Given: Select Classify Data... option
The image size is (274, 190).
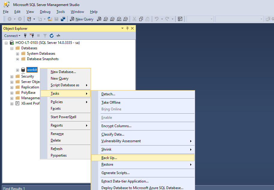Looking at the screenshot, I should (x=143, y=134).
